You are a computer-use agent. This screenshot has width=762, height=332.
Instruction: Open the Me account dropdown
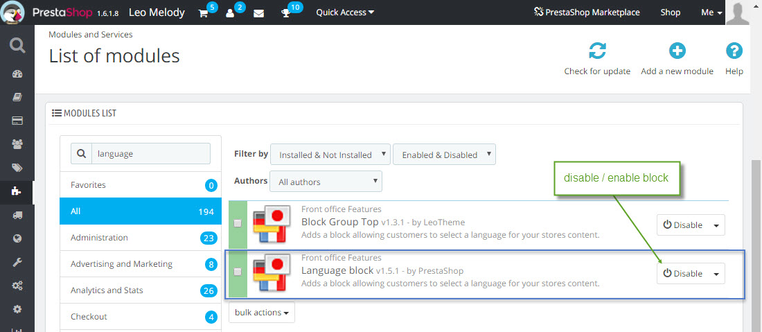coord(712,12)
